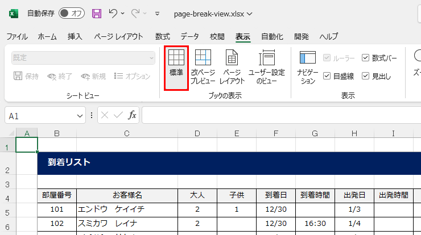The width and height of the screenshot is (421, 235).
Task: Click the Name Box showing A1
Action: tap(40, 116)
